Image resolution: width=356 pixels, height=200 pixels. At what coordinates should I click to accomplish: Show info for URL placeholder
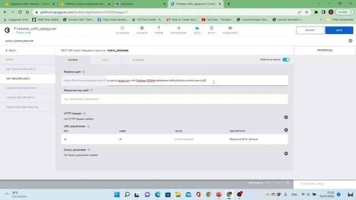pyautogui.click(x=88, y=126)
